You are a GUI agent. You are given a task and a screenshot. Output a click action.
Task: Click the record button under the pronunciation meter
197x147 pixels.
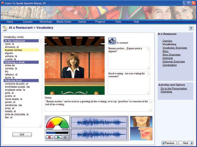point(50,137)
